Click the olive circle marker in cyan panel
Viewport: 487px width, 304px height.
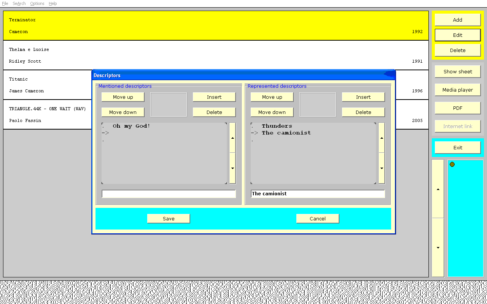(x=452, y=165)
